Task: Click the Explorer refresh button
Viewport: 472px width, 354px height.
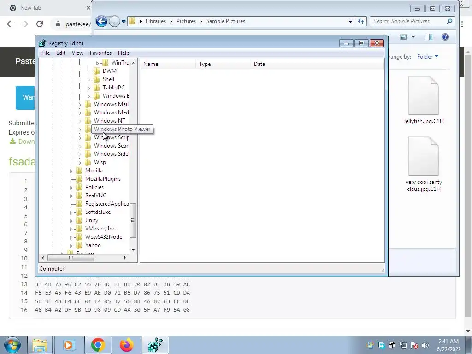Action: click(360, 21)
